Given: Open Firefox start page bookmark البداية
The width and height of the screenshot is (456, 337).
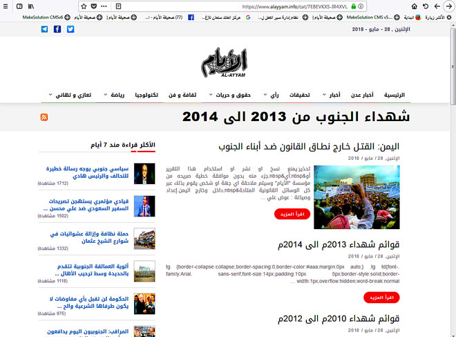Looking at the screenshot, I should [412, 17].
